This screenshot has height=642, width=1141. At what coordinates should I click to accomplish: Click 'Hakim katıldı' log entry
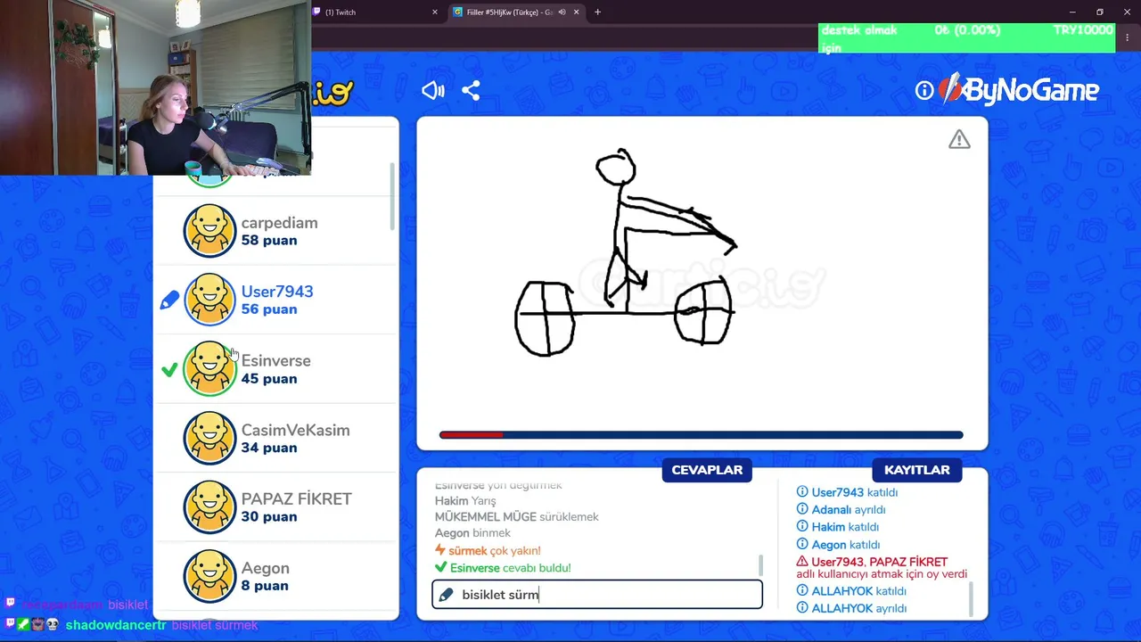pyautogui.click(x=838, y=527)
